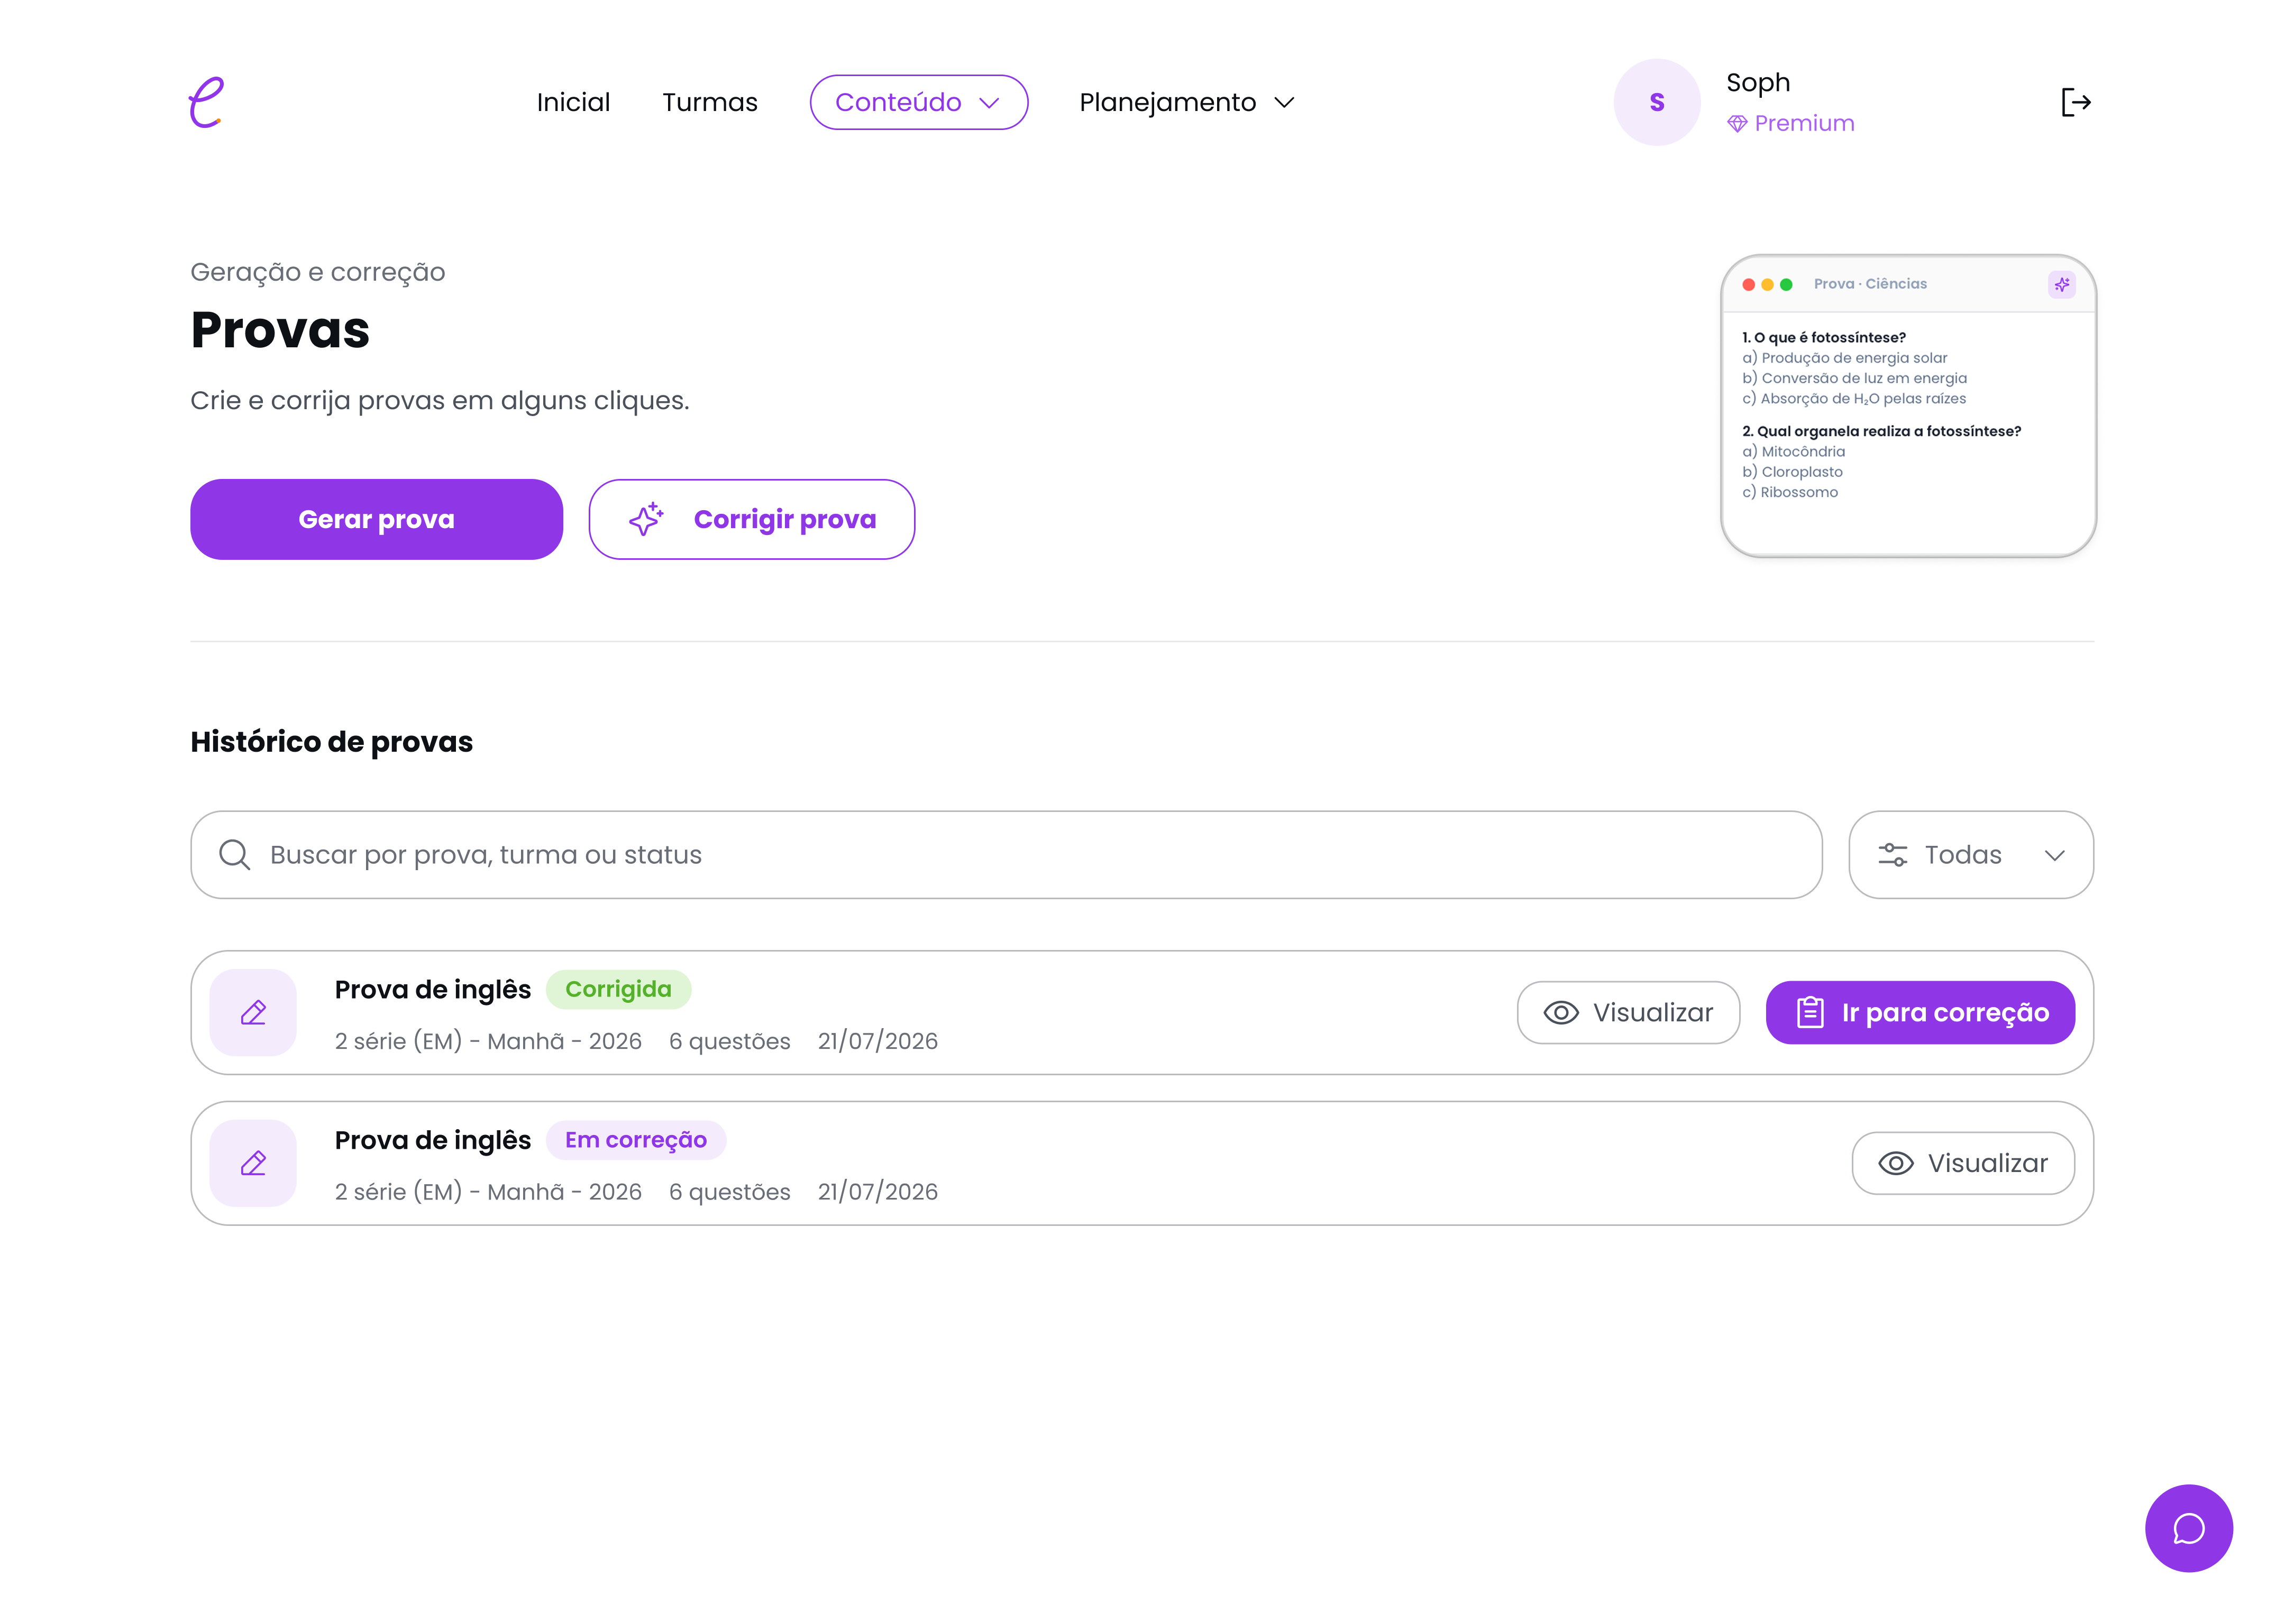
Task: Expand the Planejamento chevron
Action: pyautogui.click(x=1285, y=102)
